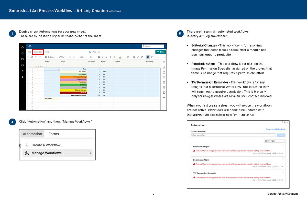This screenshot has width=307, height=199.
Task: Star the Test sheet as favorite
Action: click(99, 52)
